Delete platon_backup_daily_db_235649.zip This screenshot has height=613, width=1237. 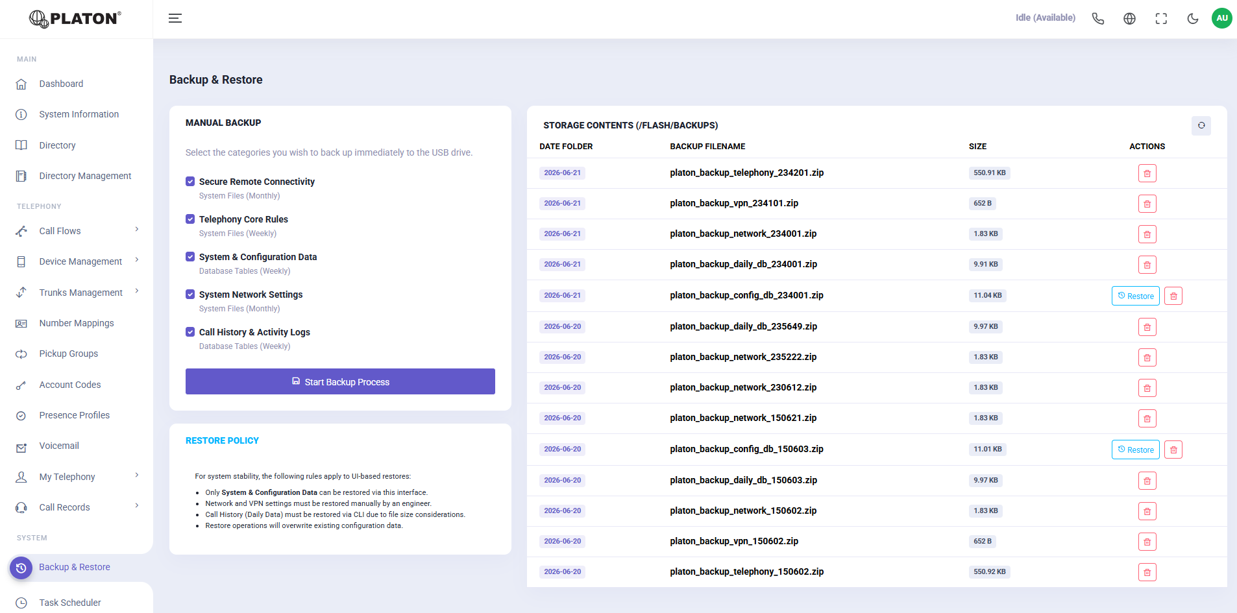click(1147, 327)
